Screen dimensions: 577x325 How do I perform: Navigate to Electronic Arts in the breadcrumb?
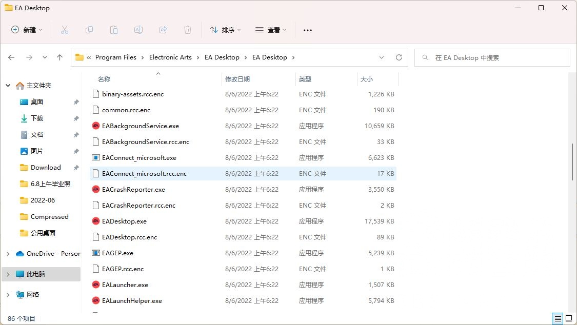pyautogui.click(x=170, y=57)
